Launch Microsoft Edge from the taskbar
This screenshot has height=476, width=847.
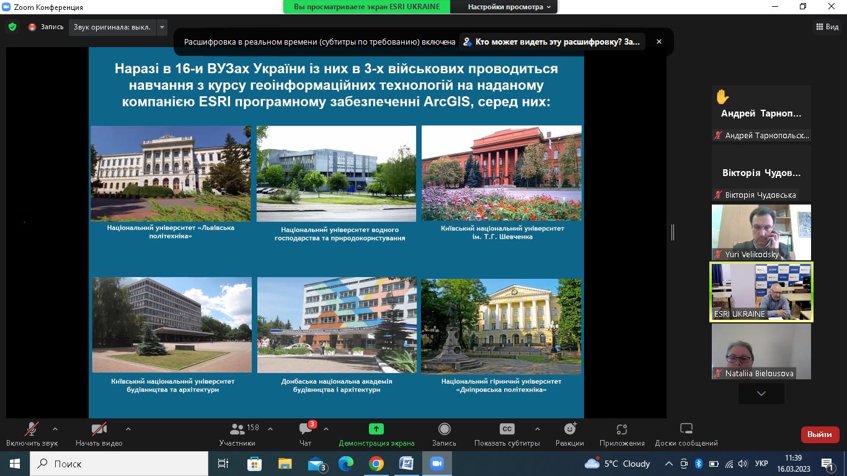coord(345,464)
